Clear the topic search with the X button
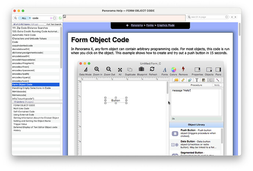 tap(55, 18)
